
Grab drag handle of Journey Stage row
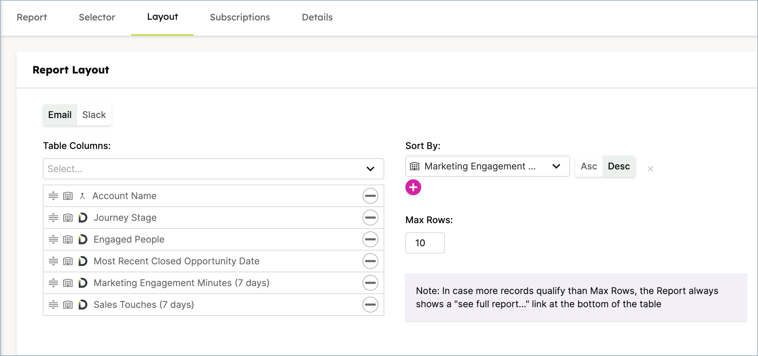tap(53, 218)
